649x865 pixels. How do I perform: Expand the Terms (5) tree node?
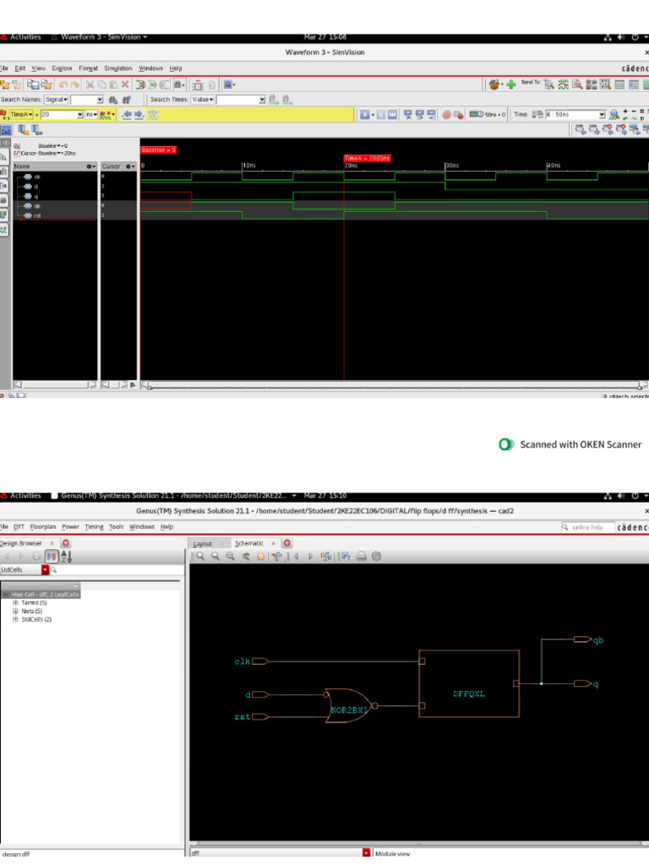[15, 602]
